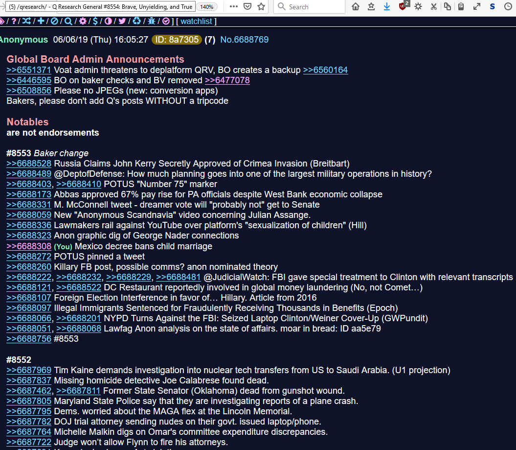The width and height of the screenshot is (516, 450).
Task: Click the recycle icon in board nav
Action: point(137,22)
